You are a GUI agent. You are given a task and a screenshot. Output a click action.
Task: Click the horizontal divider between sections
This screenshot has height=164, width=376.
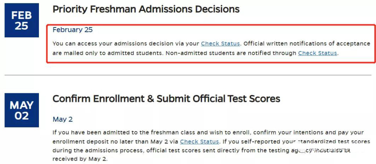click(188, 75)
